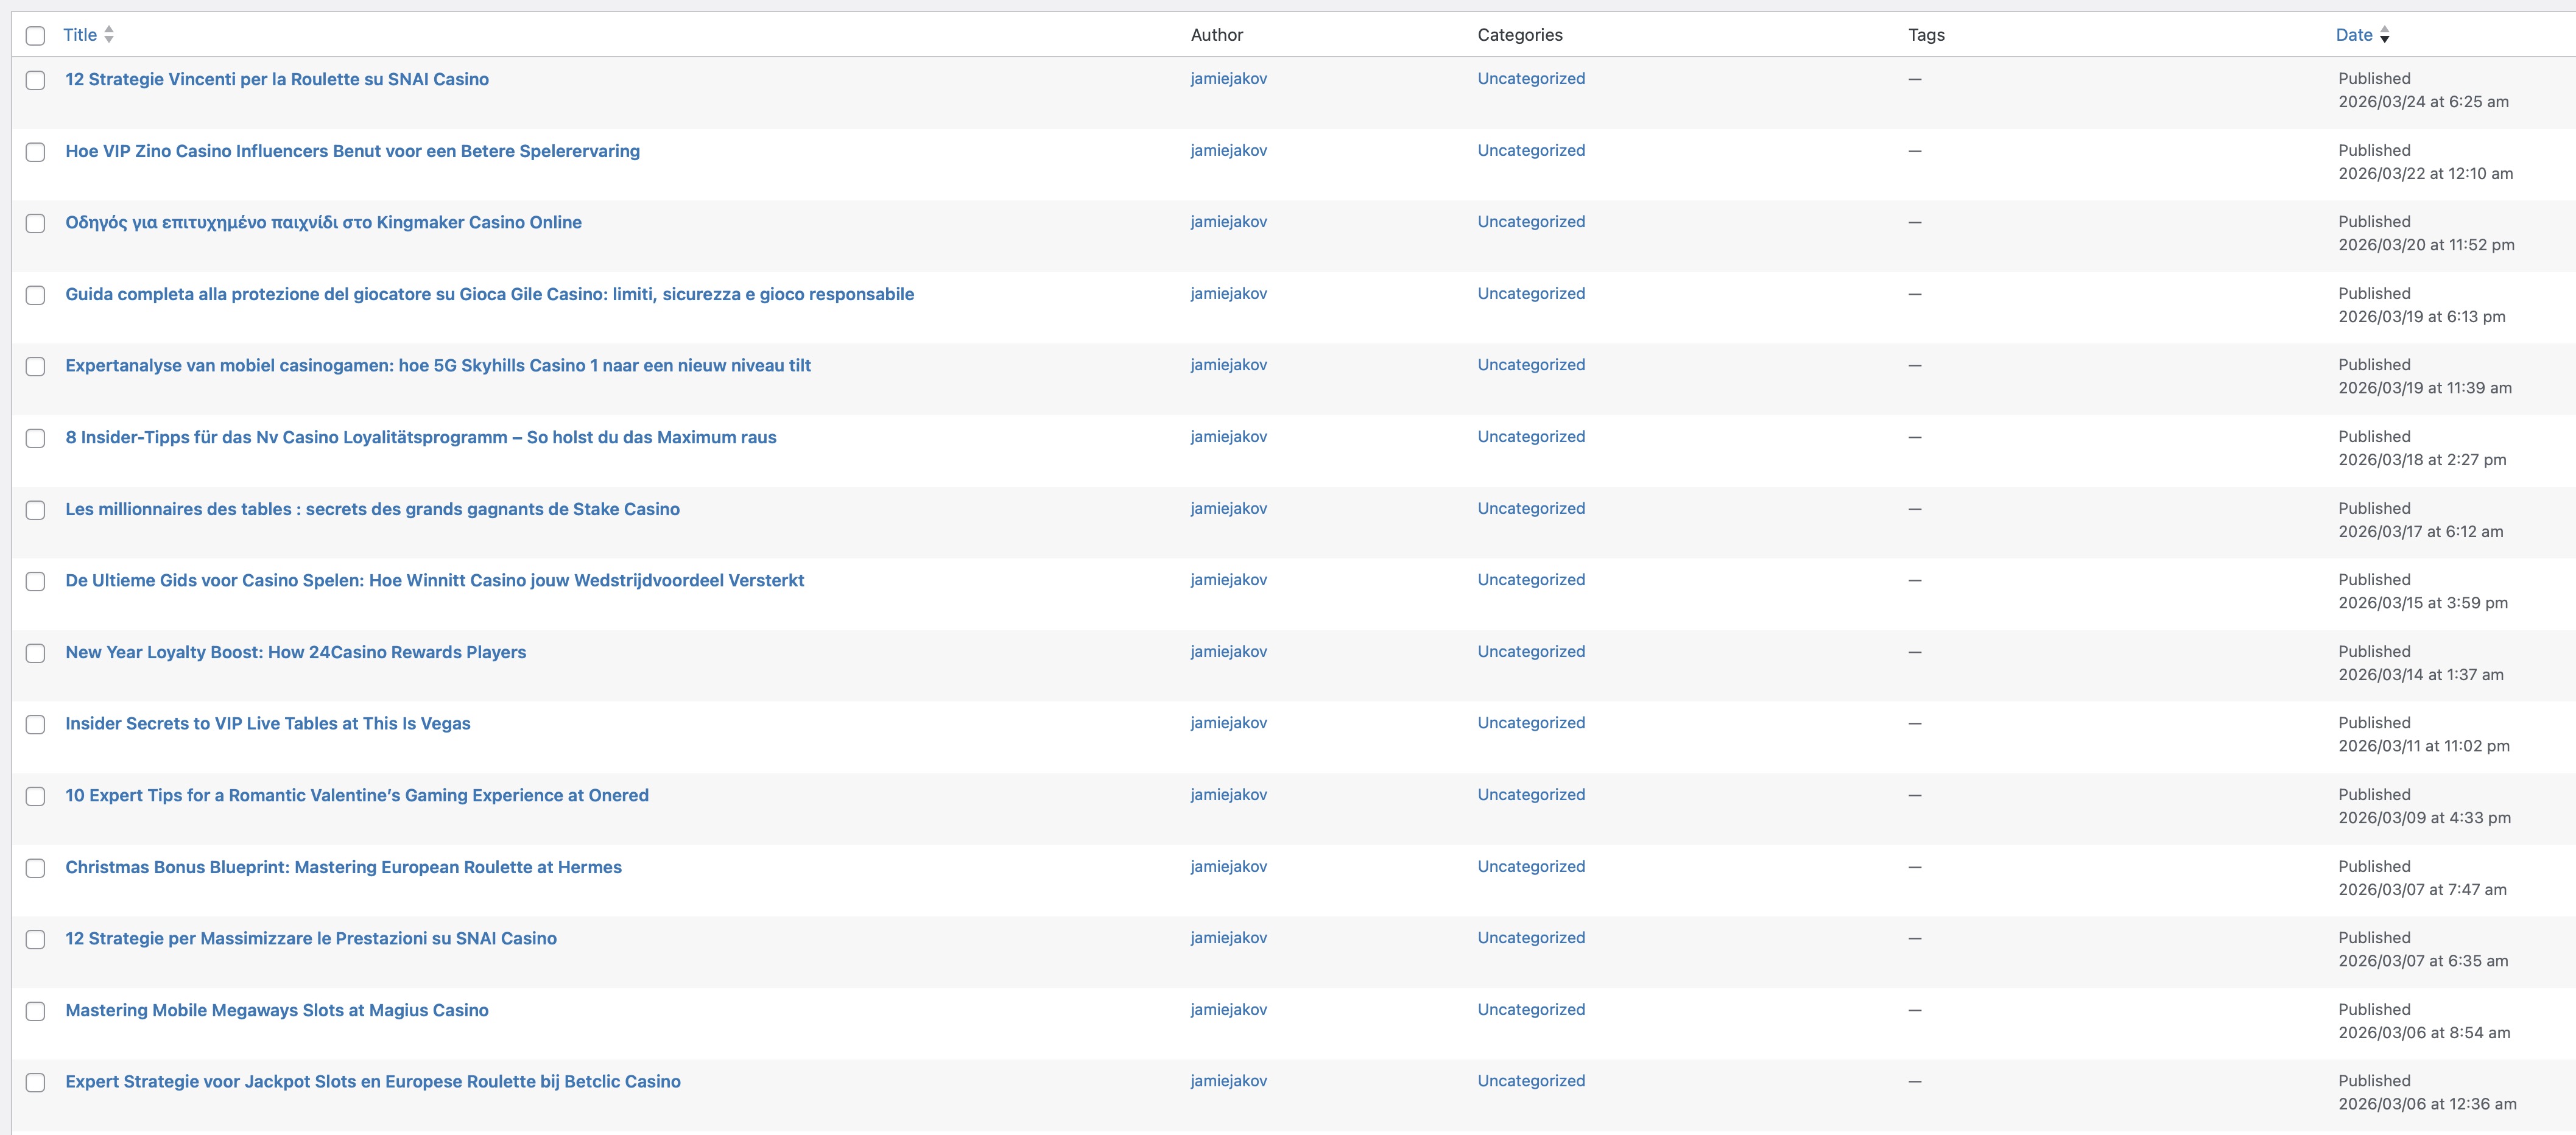
Task: Open 'Guida completa alla protezione del giocatore' post
Action: coord(489,294)
